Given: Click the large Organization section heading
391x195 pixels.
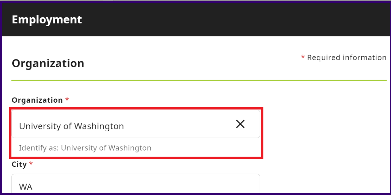Looking at the screenshot, I should [48, 63].
